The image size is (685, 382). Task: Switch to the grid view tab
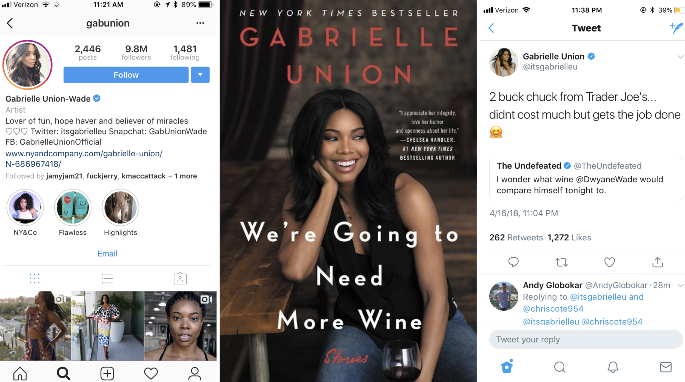pos(35,278)
